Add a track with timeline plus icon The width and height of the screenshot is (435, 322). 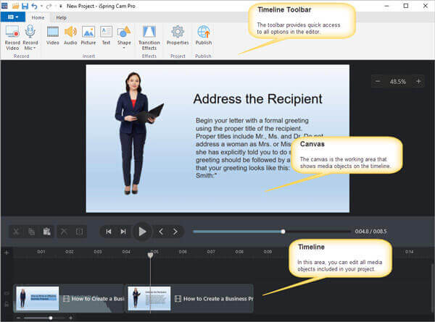(7, 253)
